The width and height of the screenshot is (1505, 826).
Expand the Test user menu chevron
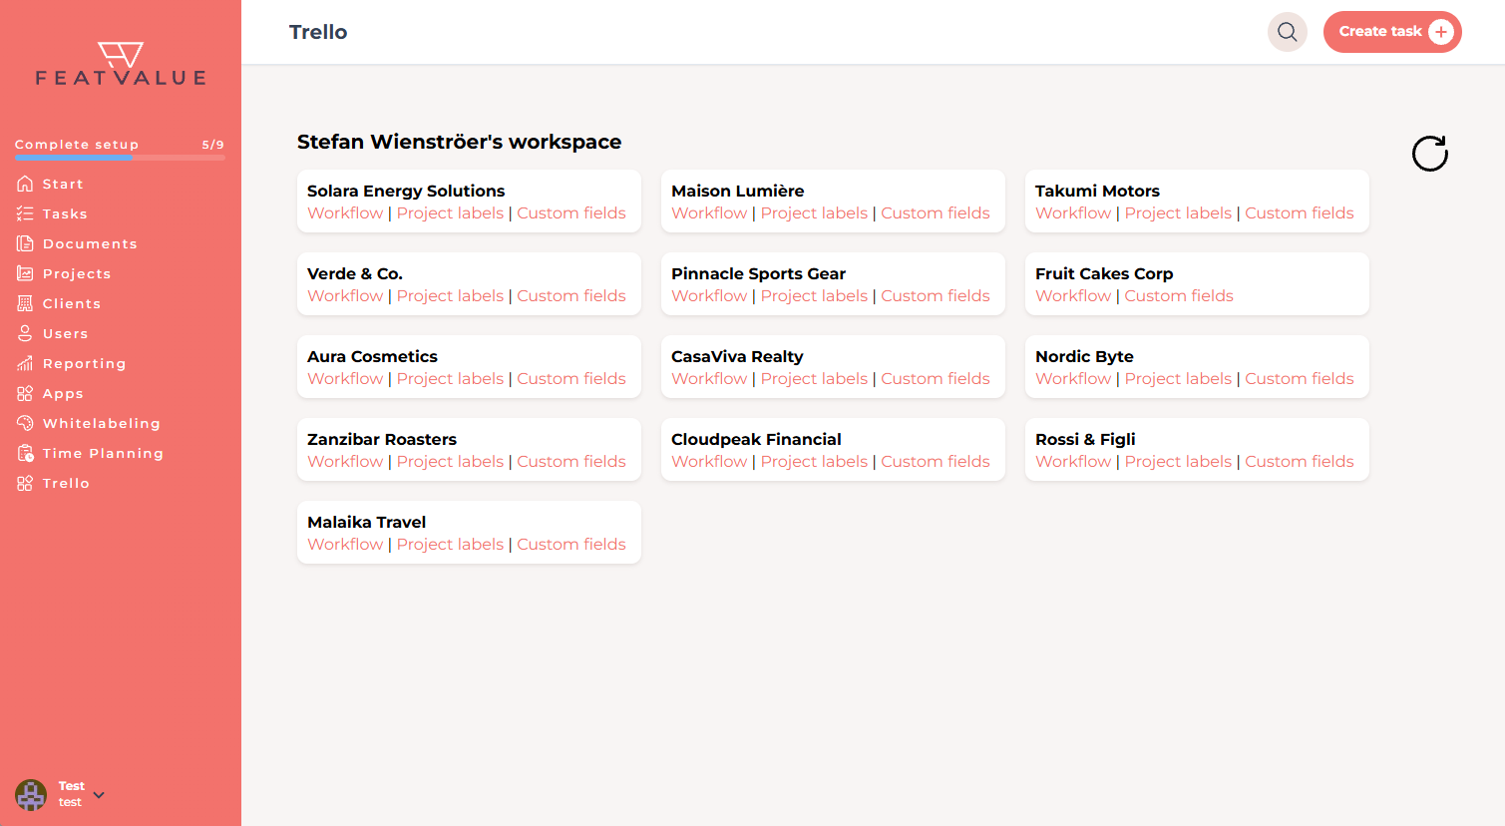pyautogui.click(x=99, y=795)
